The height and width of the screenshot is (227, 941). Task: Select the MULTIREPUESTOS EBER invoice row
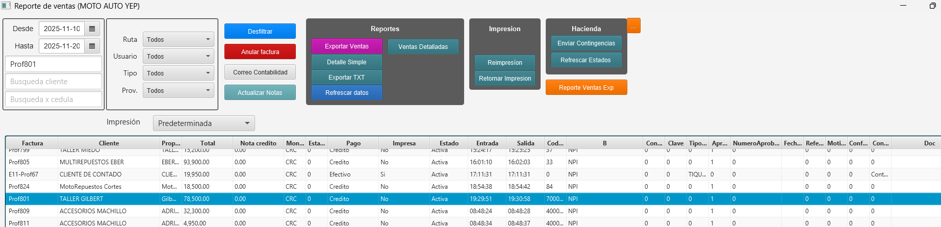pos(92,162)
